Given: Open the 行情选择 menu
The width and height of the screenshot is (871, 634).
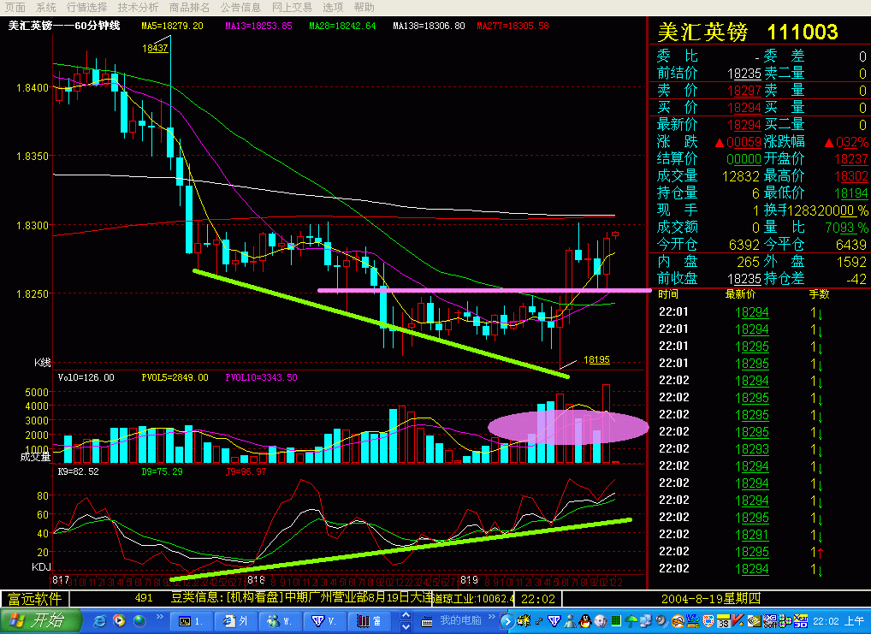Looking at the screenshot, I should (86, 7).
